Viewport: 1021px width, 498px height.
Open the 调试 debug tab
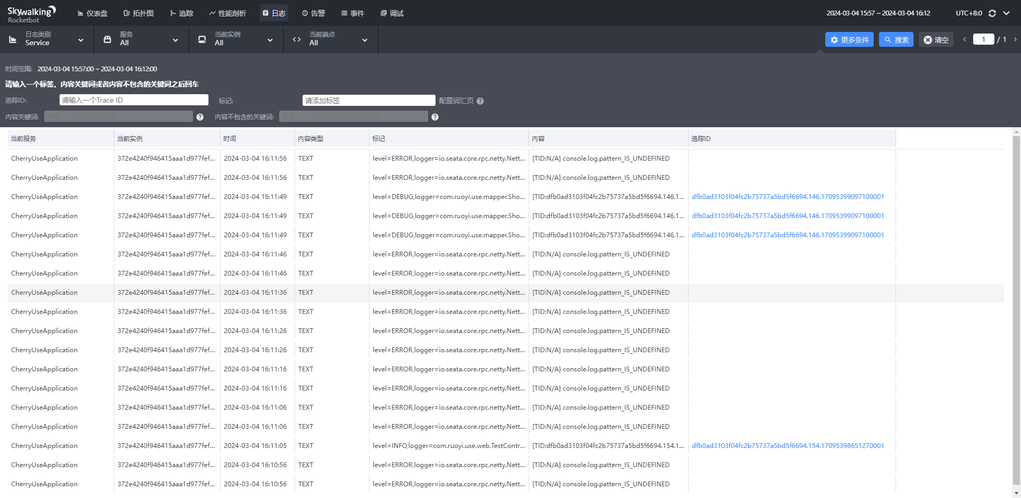coord(392,13)
